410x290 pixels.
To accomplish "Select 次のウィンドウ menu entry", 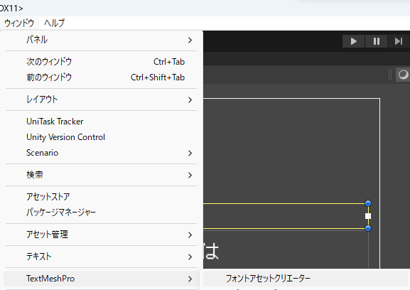I will coord(101,62).
